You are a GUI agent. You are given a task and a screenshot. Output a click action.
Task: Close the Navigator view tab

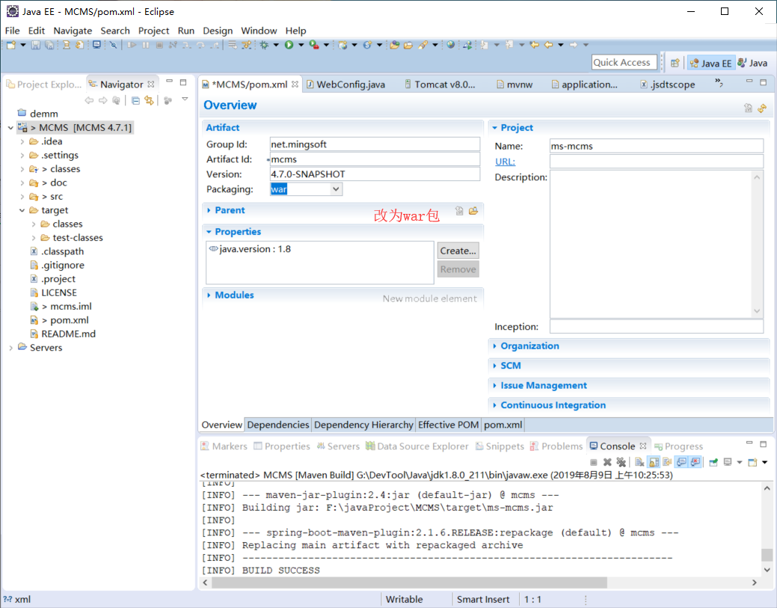150,85
